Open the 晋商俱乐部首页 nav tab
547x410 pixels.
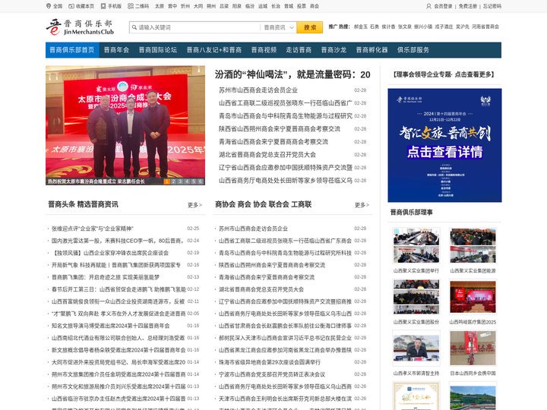point(72,50)
